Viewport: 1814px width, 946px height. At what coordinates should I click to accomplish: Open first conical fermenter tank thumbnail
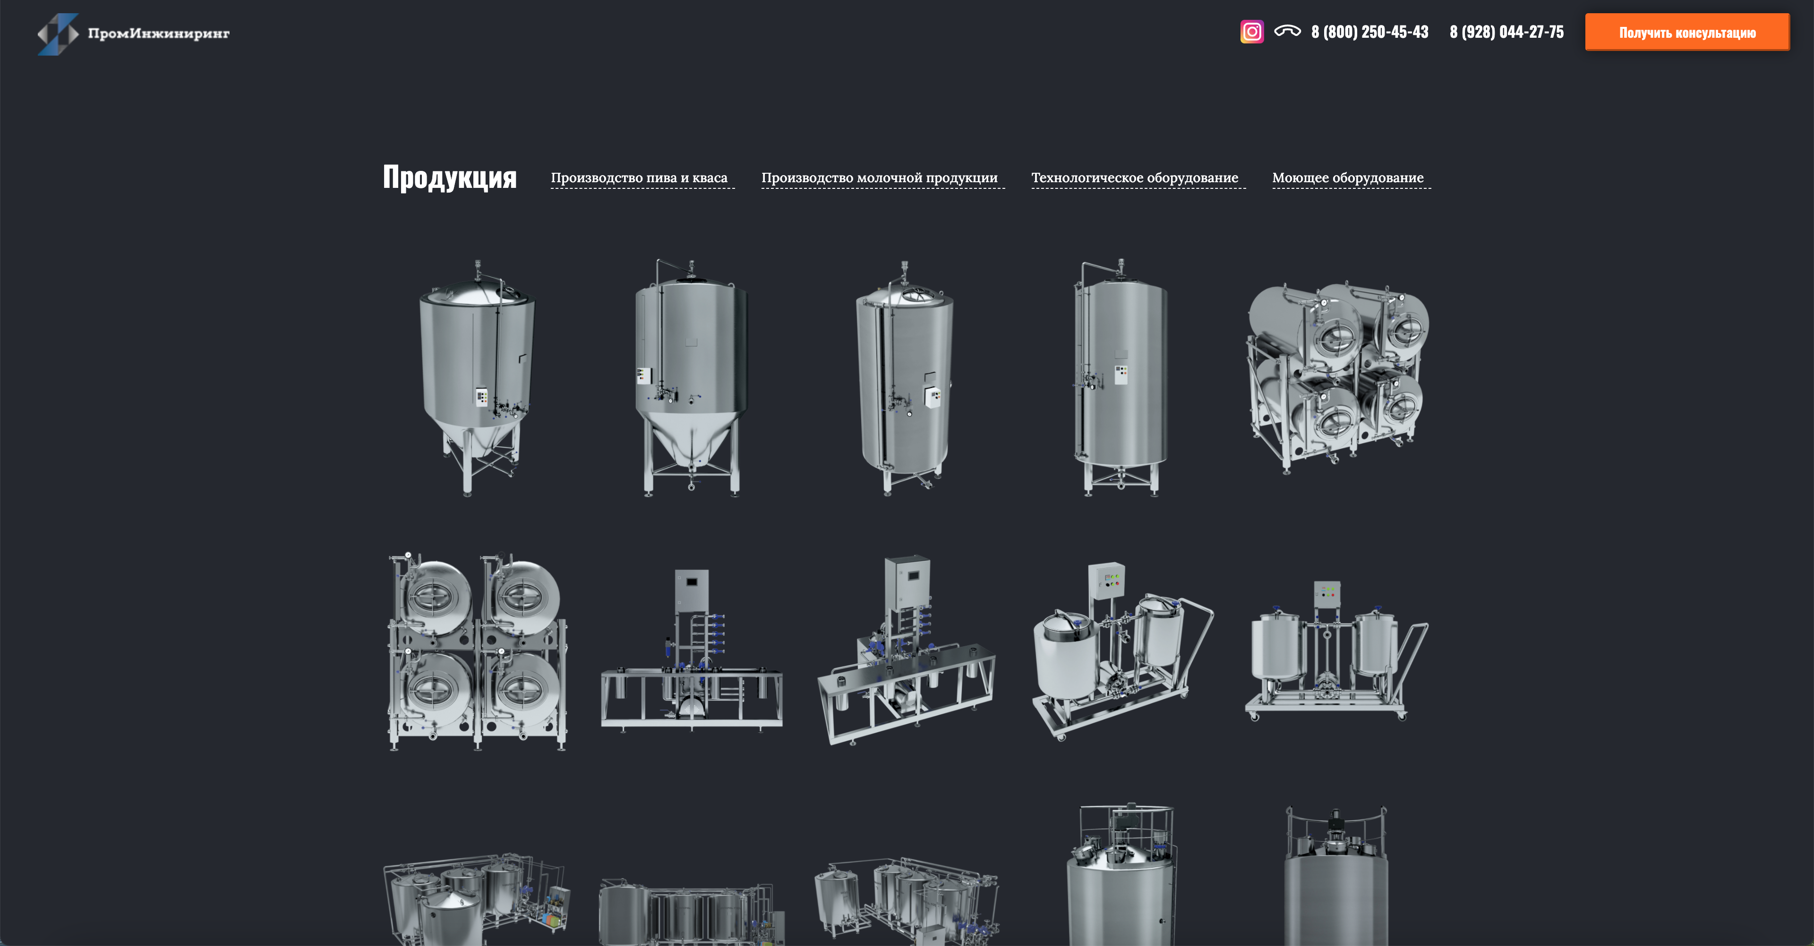tap(477, 378)
